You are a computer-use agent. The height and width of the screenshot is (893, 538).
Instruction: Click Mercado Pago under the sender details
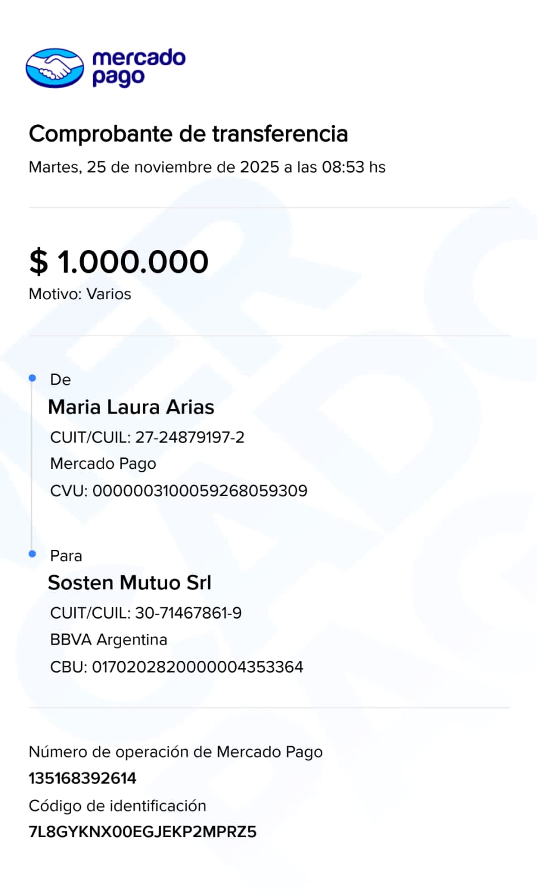click(103, 463)
